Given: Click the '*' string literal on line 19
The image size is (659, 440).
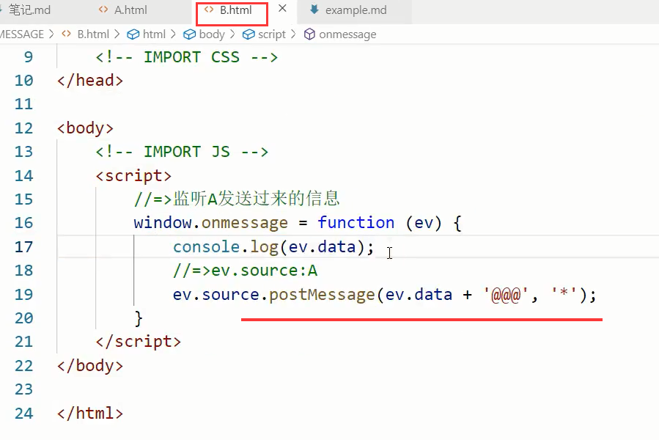Looking at the screenshot, I should pyautogui.click(x=564, y=293).
